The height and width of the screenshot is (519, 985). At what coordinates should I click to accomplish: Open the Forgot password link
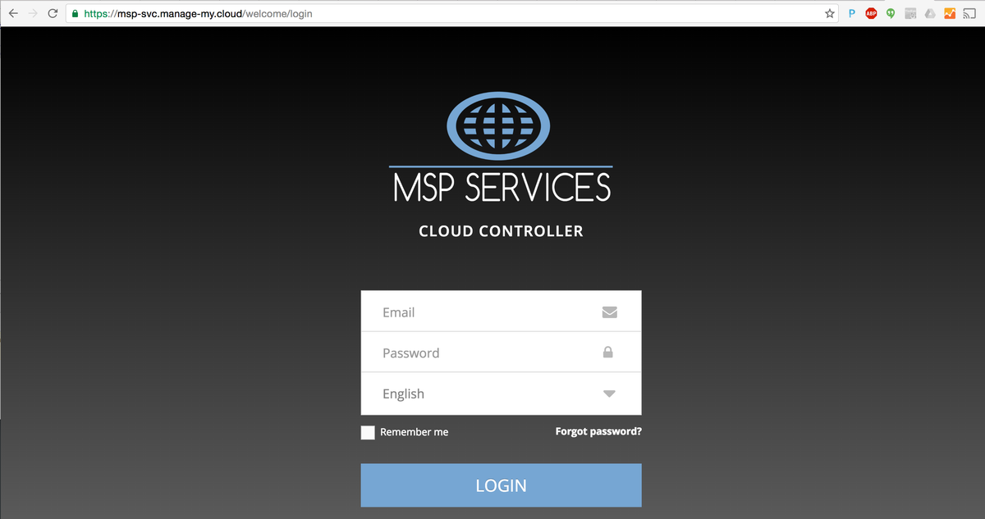[598, 431]
